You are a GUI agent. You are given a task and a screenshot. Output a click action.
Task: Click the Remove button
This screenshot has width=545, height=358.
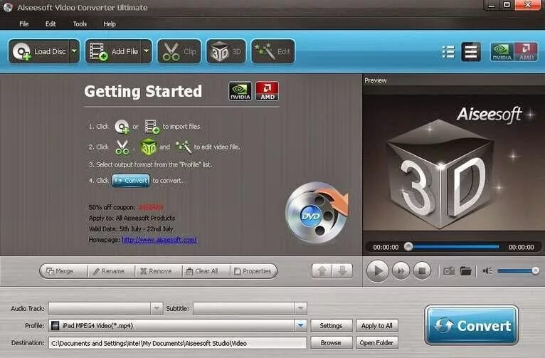click(x=159, y=271)
